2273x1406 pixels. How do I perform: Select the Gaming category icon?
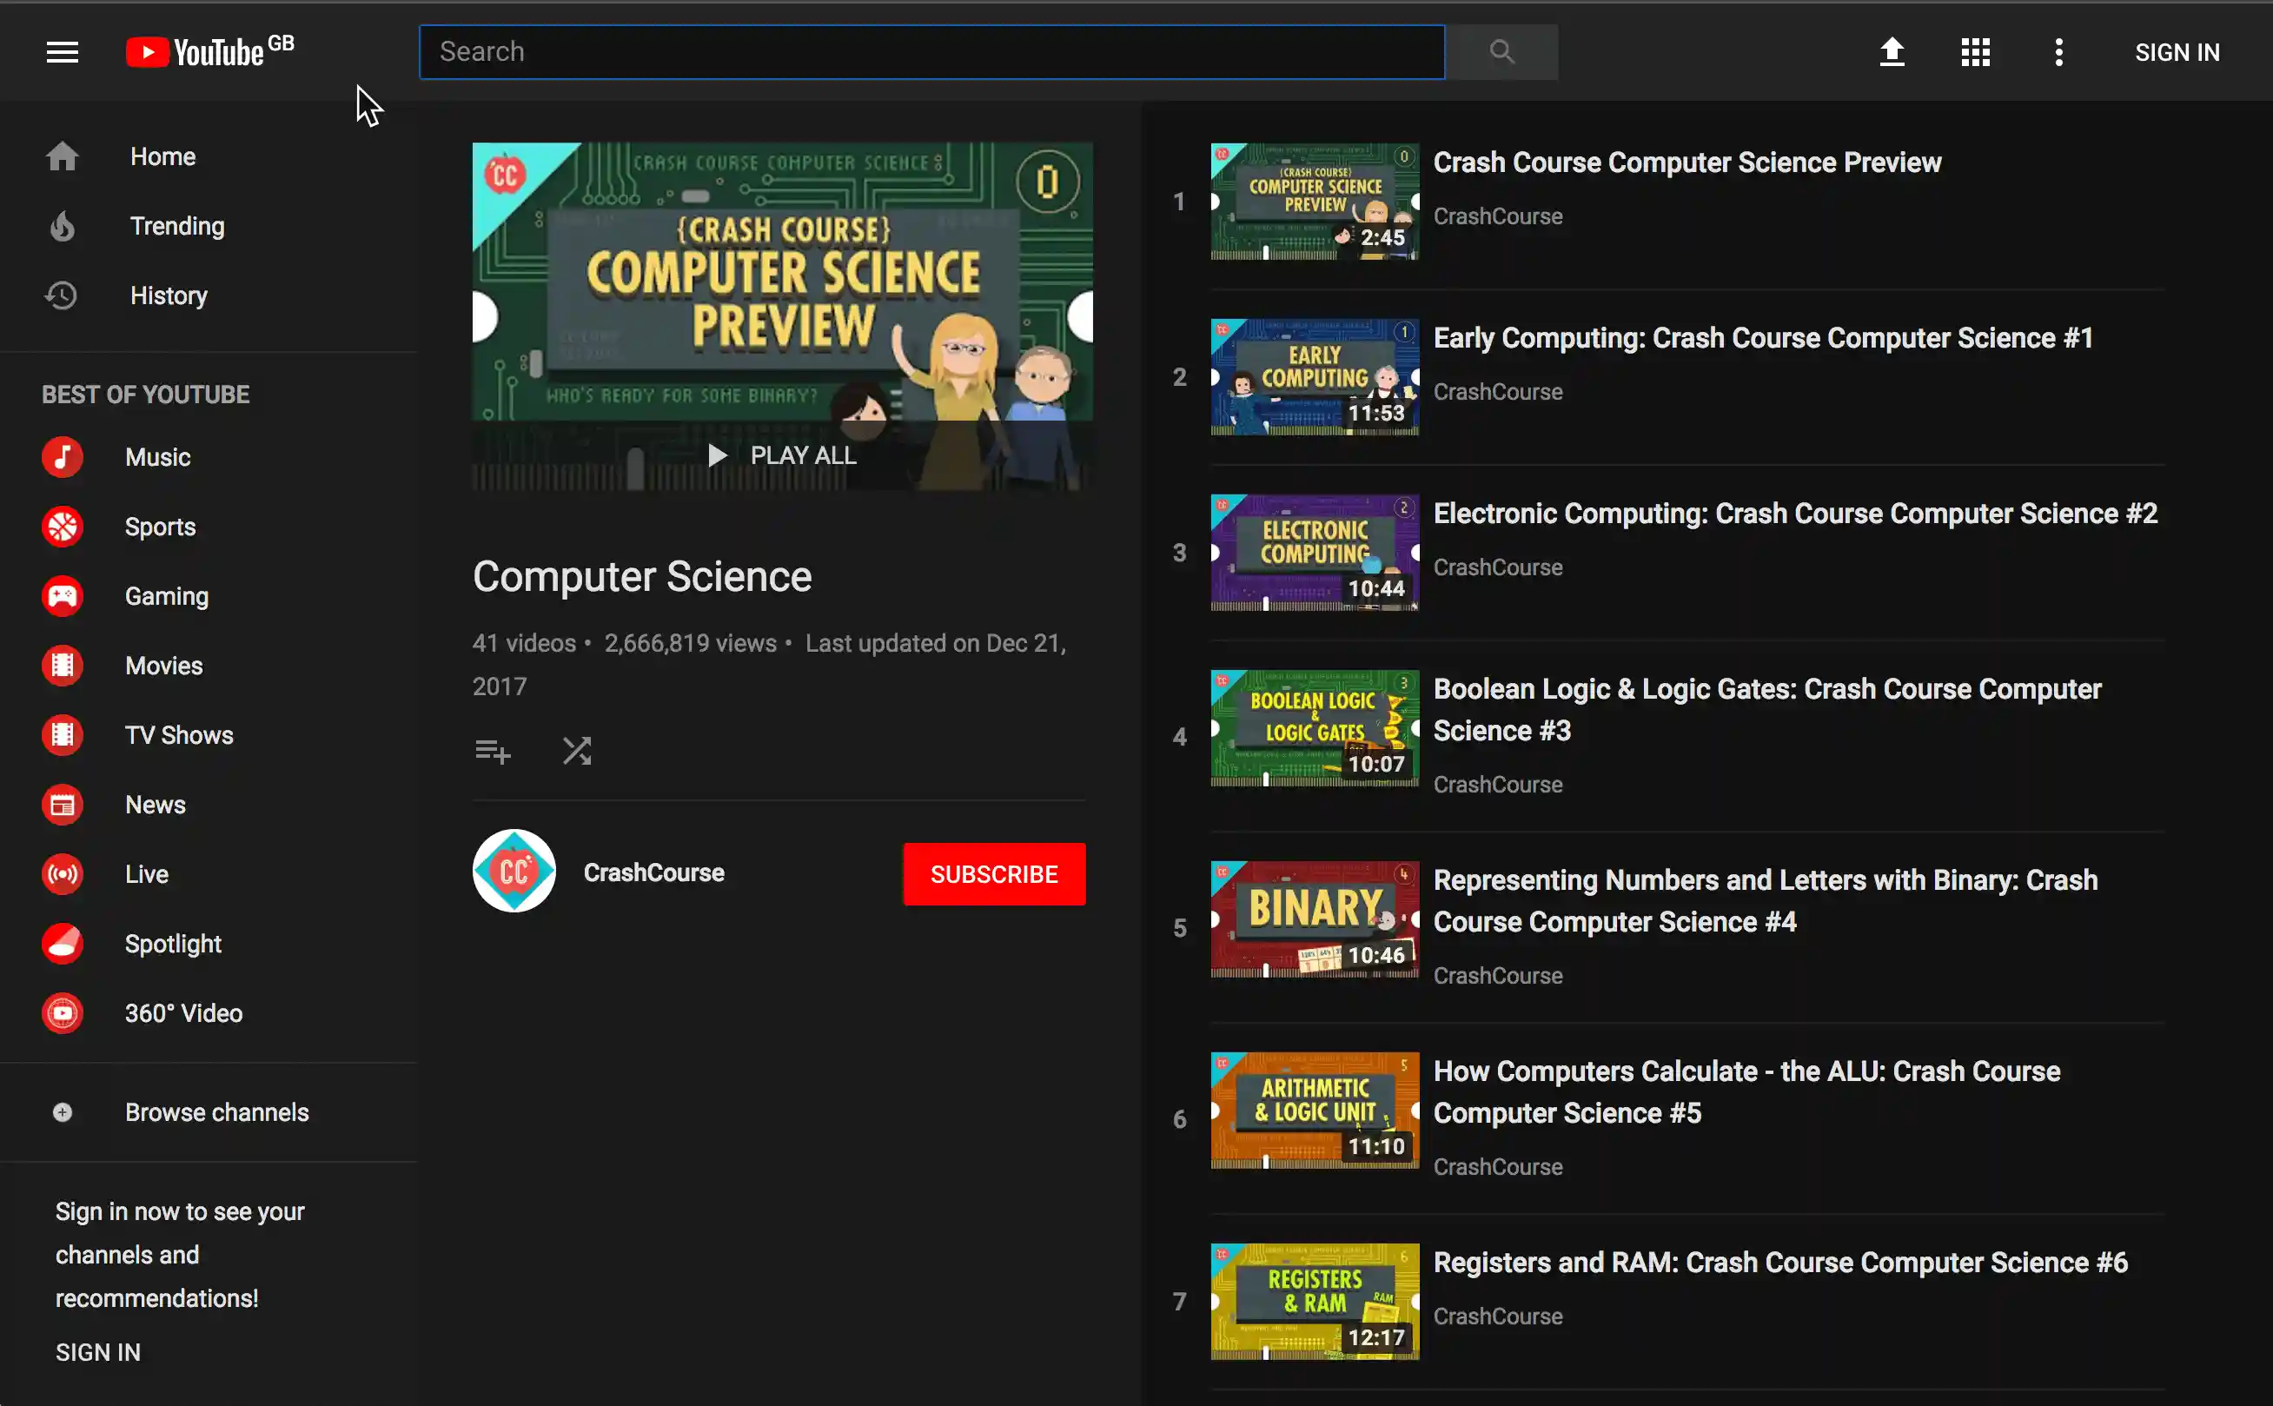[x=62, y=595]
